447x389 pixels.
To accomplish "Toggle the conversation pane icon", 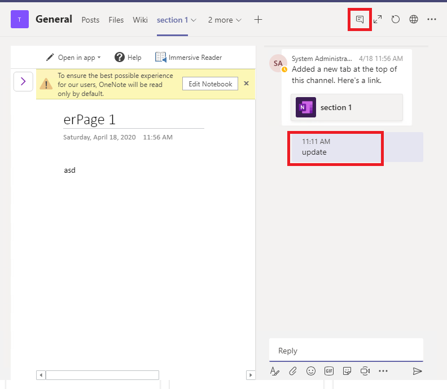I will click(x=360, y=20).
